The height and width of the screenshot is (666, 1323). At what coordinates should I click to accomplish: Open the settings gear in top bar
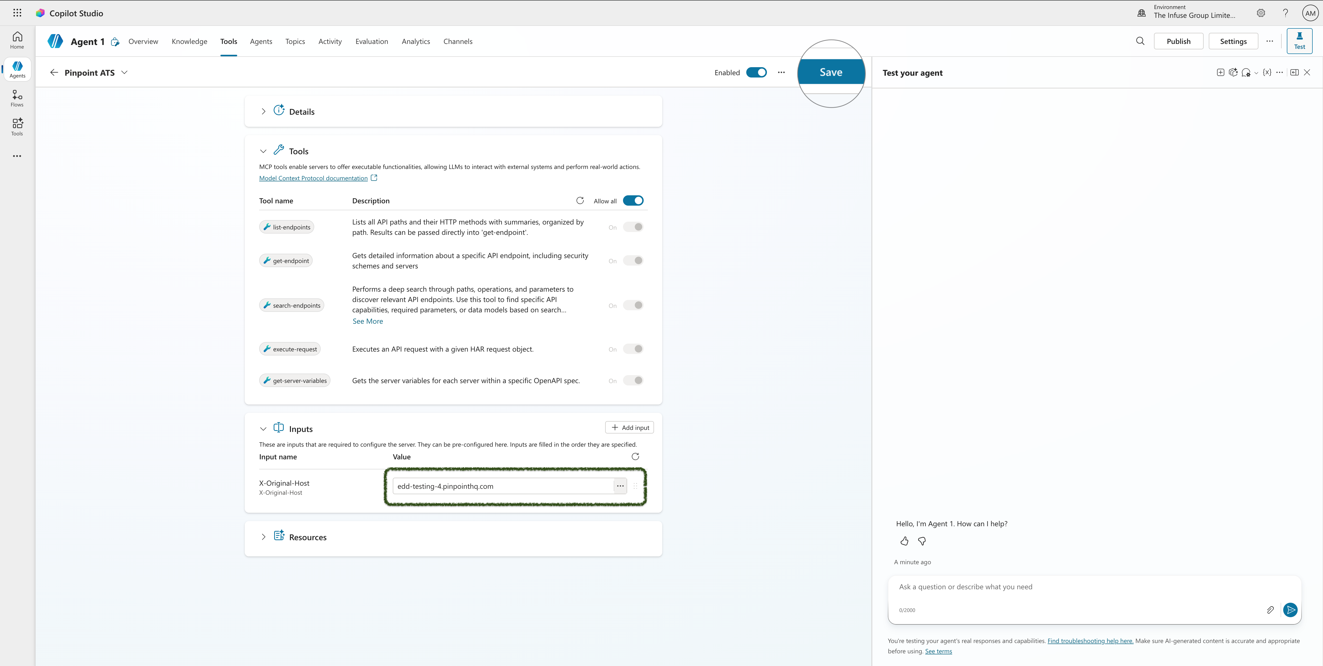click(1261, 13)
